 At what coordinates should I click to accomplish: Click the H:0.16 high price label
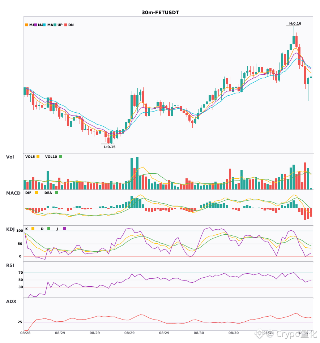point(295,23)
